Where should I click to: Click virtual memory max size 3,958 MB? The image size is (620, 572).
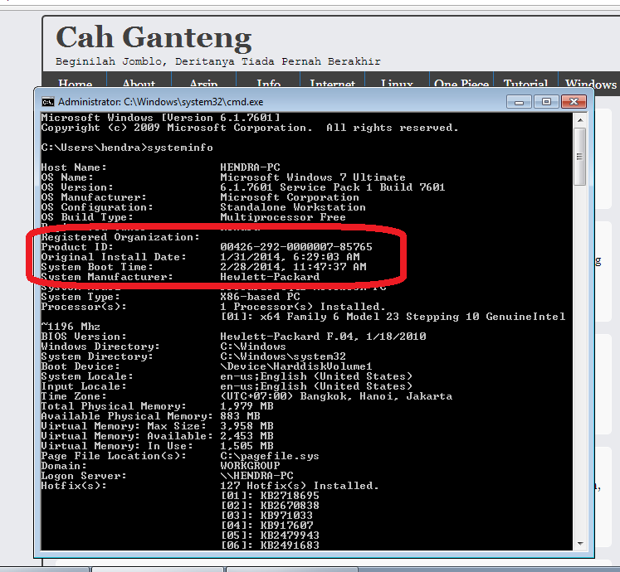247,426
